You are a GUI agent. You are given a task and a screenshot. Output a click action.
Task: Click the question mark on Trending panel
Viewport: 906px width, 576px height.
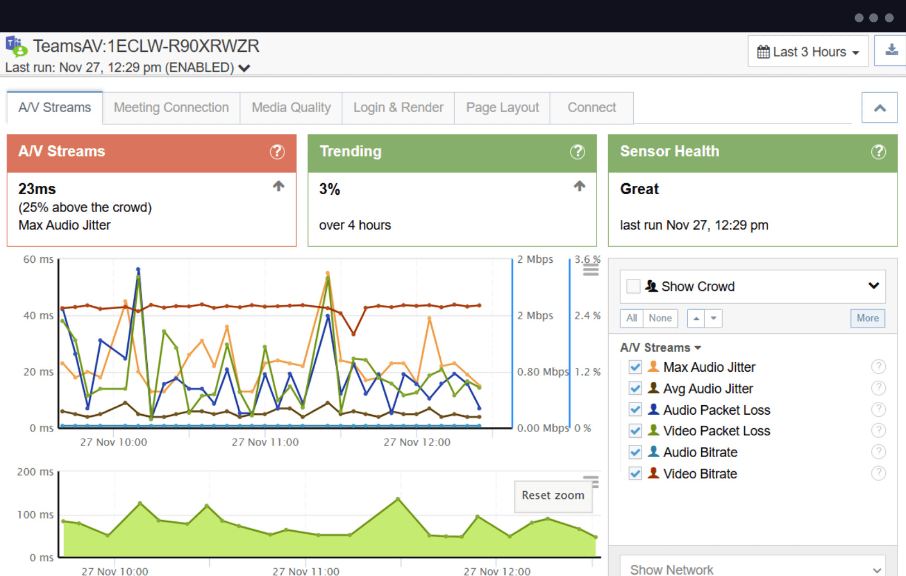(x=577, y=152)
